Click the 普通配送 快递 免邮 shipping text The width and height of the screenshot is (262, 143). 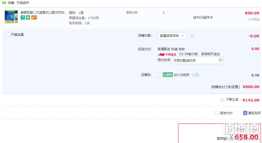coord(171,49)
